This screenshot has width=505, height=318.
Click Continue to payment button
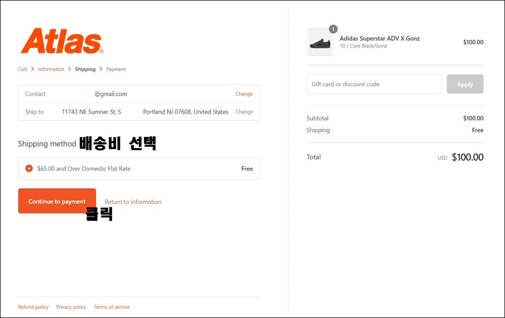tap(57, 201)
